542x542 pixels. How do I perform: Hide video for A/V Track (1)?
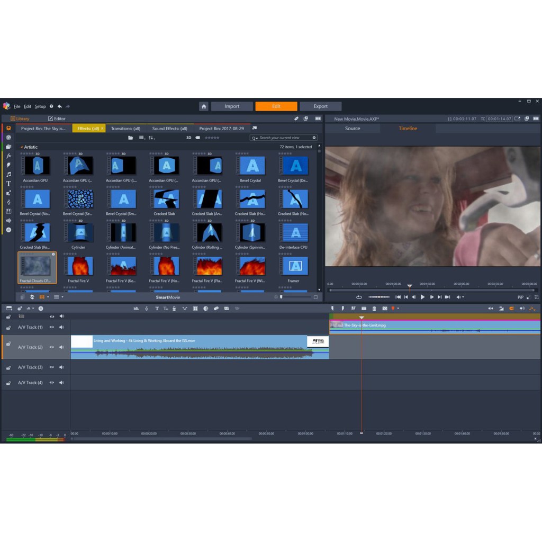pos(52,327)
